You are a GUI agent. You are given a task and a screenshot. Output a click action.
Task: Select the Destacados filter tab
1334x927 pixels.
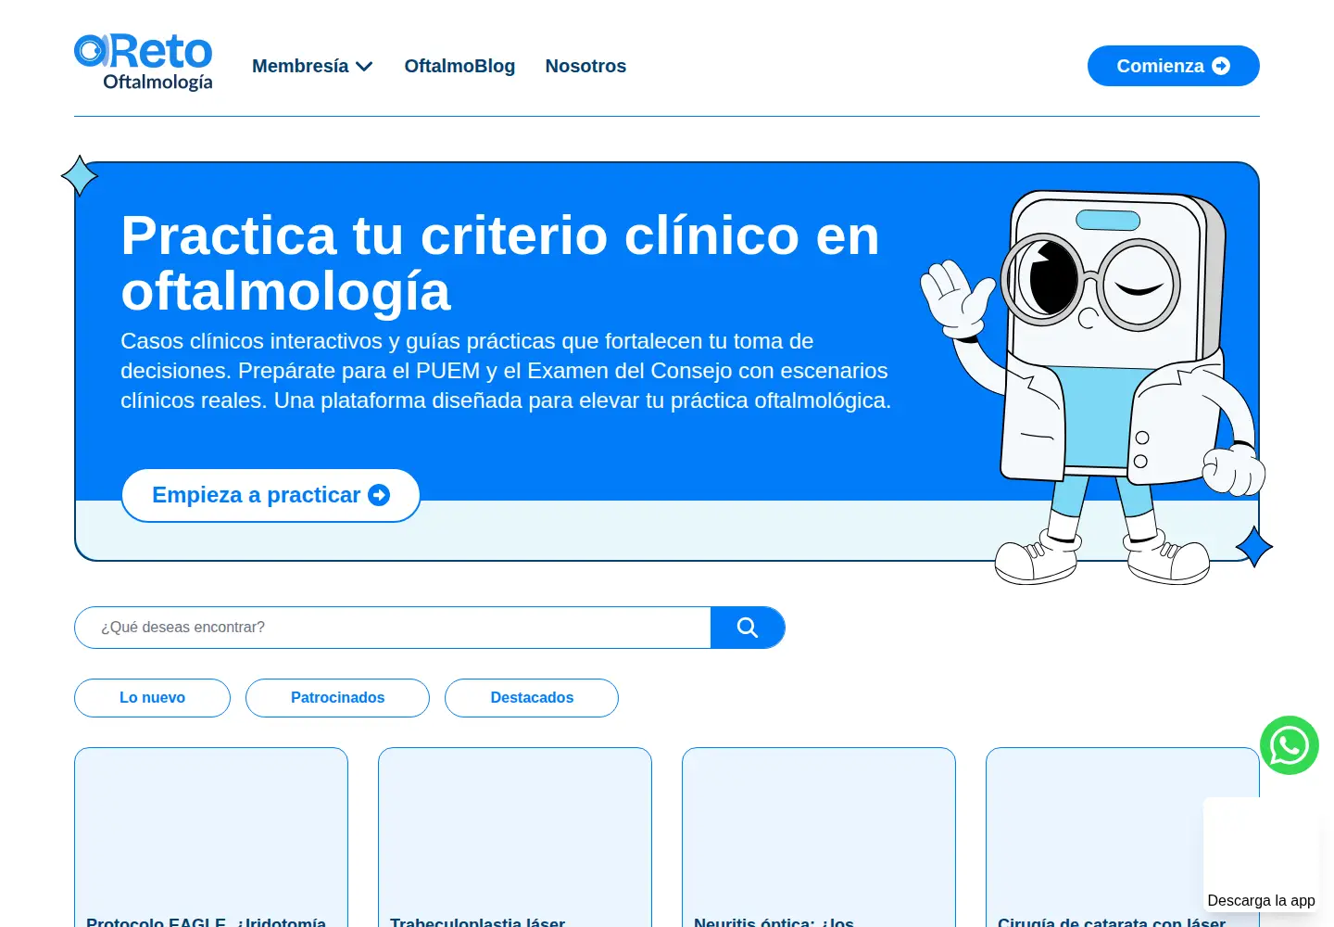[532, 698]
